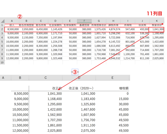Select cell with value 1,575,426
This screenshot has width=167, height=134.
click(99, 29)
